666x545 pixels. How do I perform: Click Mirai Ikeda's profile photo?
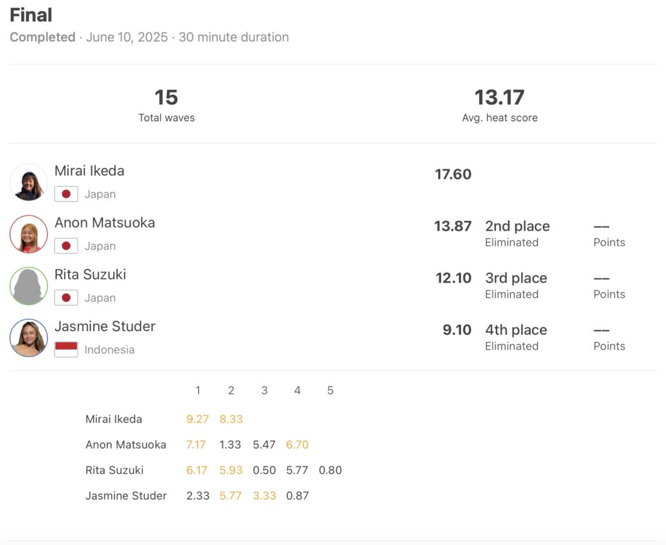click(28, 182)
